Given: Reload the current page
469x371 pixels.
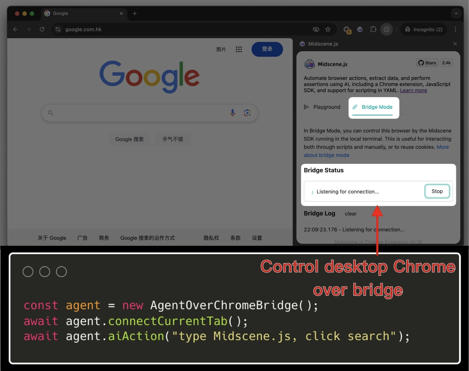Looking at the screenshot, I should coord(42,29).
